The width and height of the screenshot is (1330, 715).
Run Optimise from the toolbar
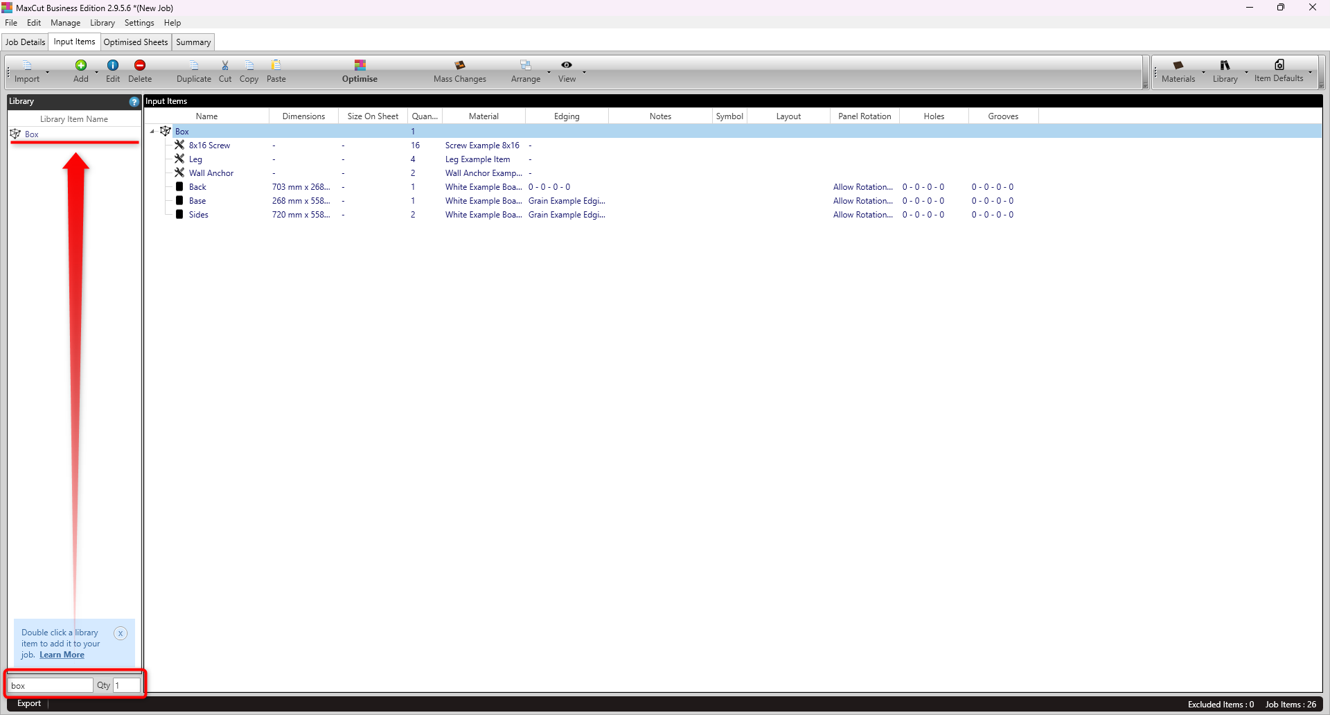coord(360,71)
